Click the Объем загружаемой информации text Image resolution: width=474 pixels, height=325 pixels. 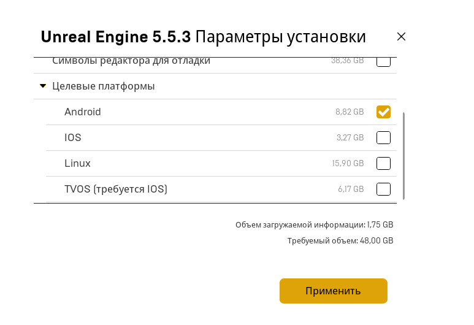tap(314, 225)
